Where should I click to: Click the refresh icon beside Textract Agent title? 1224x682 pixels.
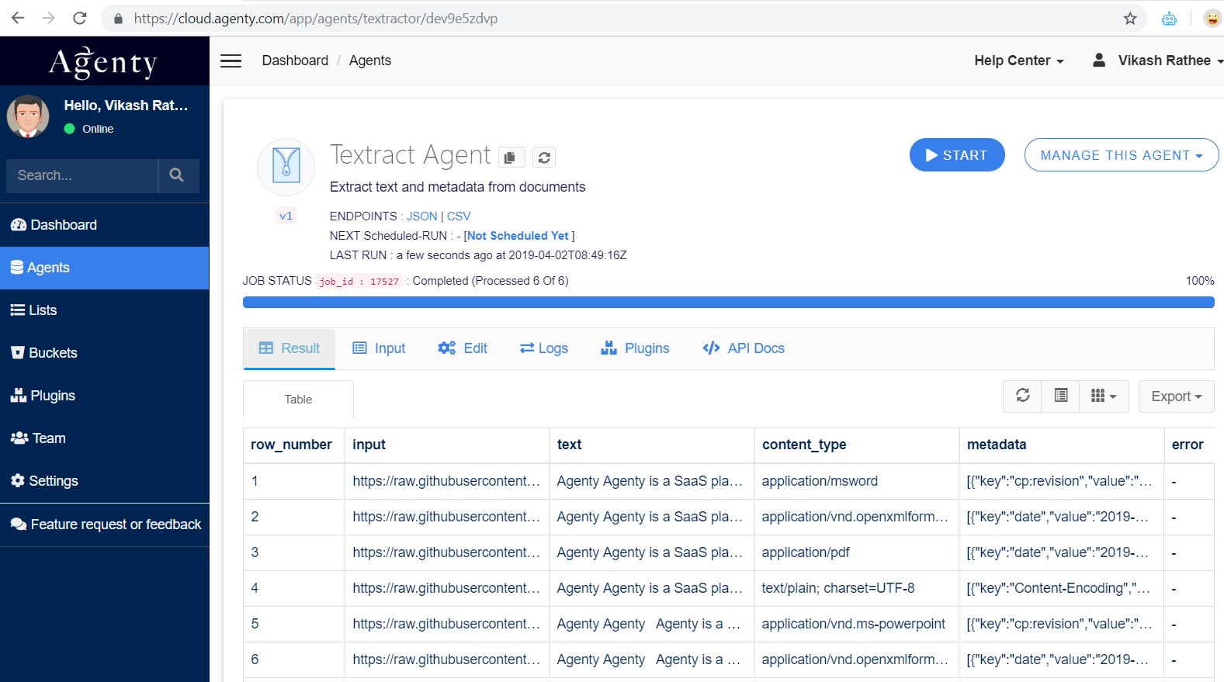click(x=544, y=157)
